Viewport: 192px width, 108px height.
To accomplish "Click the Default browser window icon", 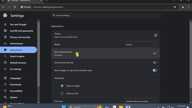I will (5, 63).
